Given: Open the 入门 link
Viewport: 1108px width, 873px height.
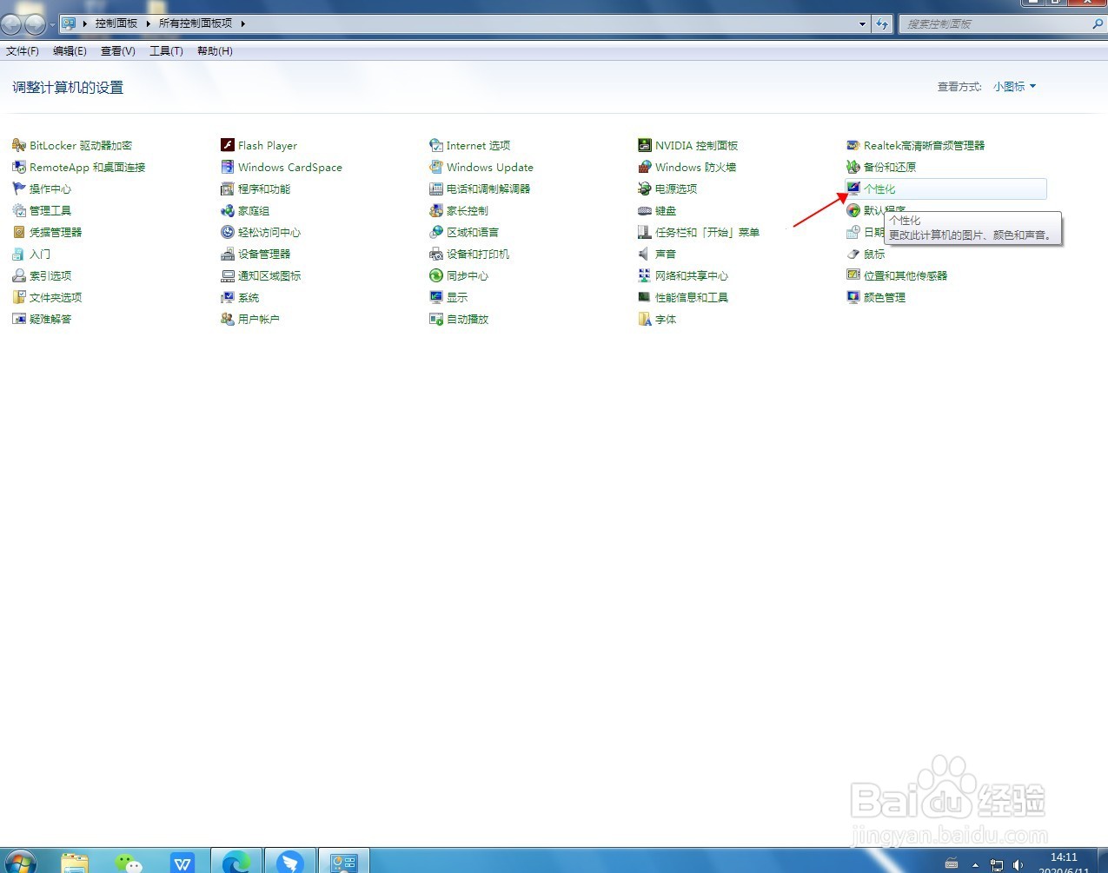Looking at the screenshot, I should coord(40,254).
